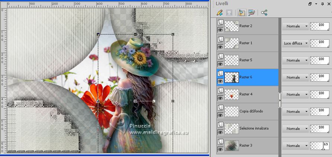The image size is (332, 157).
Task: Click the raster type icon of Raster 5
Action: pos(220,56)
